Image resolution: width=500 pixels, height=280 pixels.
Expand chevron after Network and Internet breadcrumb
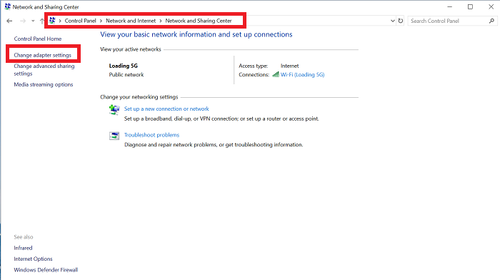pyautogui.click(x=161, y=21)
